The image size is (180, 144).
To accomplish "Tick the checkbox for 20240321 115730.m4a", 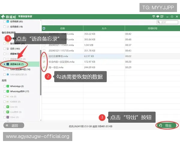I will coord(44,50).
